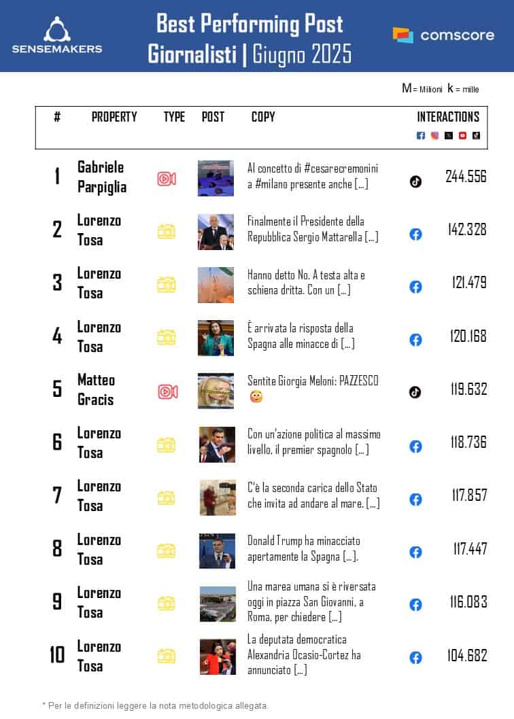Click the Facebook icon next to 142.328
Screen dimensions: 514x719
(x=415, y=234)
